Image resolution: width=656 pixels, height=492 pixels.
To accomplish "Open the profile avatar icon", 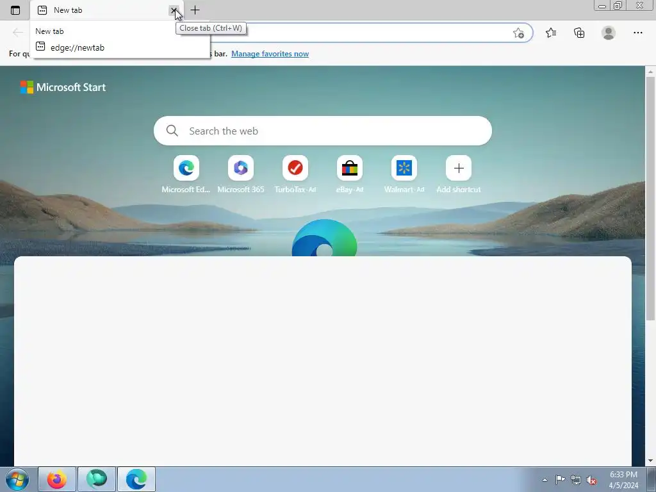I will [609, 33].
